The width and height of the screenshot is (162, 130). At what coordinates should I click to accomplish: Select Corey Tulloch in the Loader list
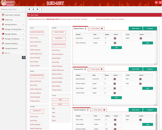(x=59, y=32)
